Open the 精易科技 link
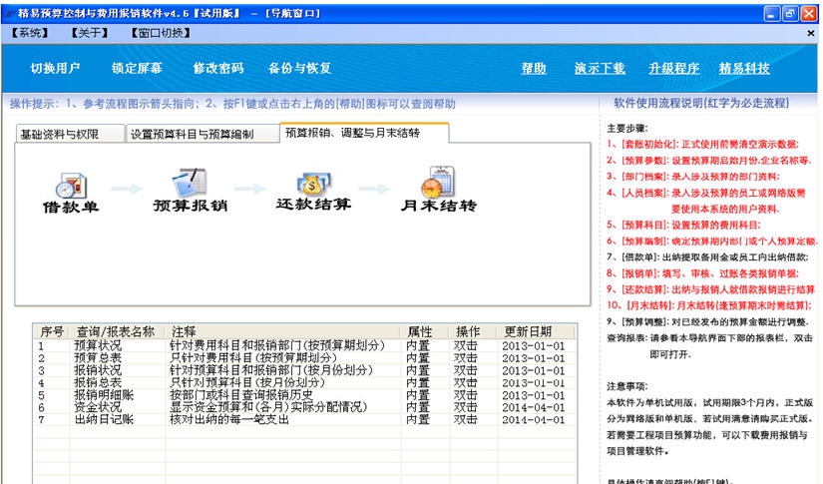This screenshot has width=823, height=484. click(744, 68)
